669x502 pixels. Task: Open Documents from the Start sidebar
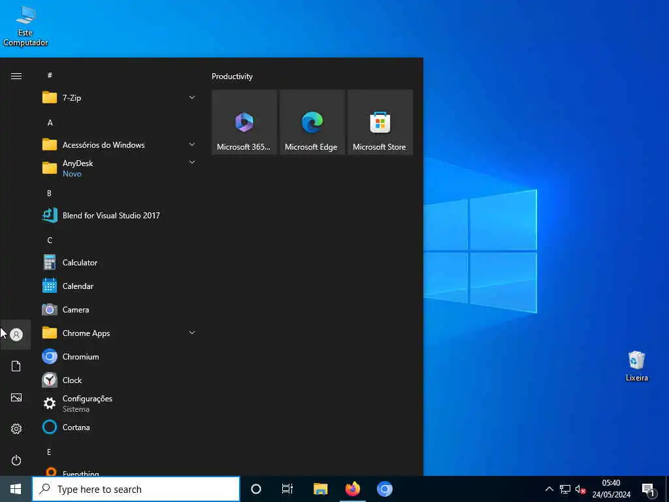pyautogui.click(x=16, y=366)
